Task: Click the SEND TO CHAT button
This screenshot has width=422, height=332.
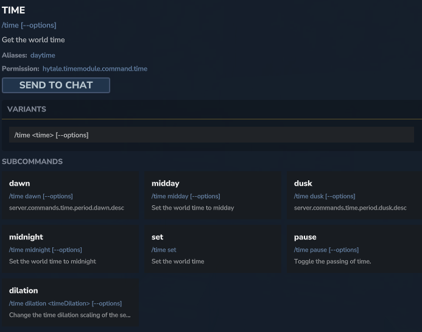Action: pos(56,85)
